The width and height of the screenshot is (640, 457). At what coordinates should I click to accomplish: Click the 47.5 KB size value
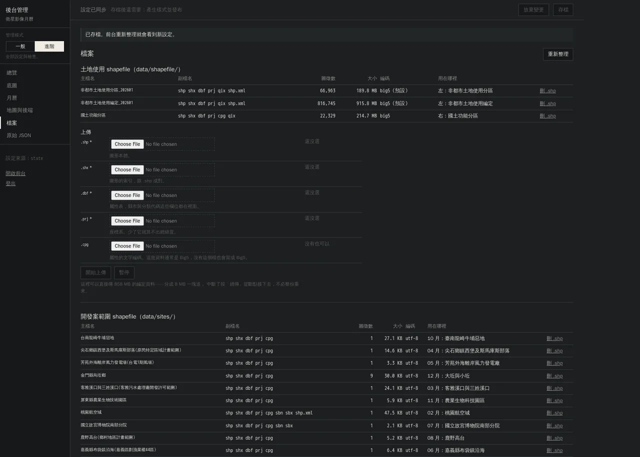pos(393,413)
